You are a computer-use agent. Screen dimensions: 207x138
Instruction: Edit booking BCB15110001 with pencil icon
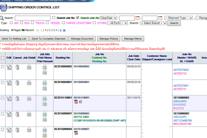(9, 99)
